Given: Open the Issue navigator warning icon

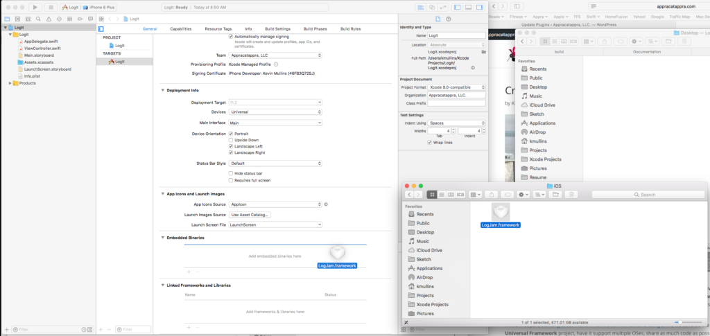Looking at the screenshot, I should (49, 19).
